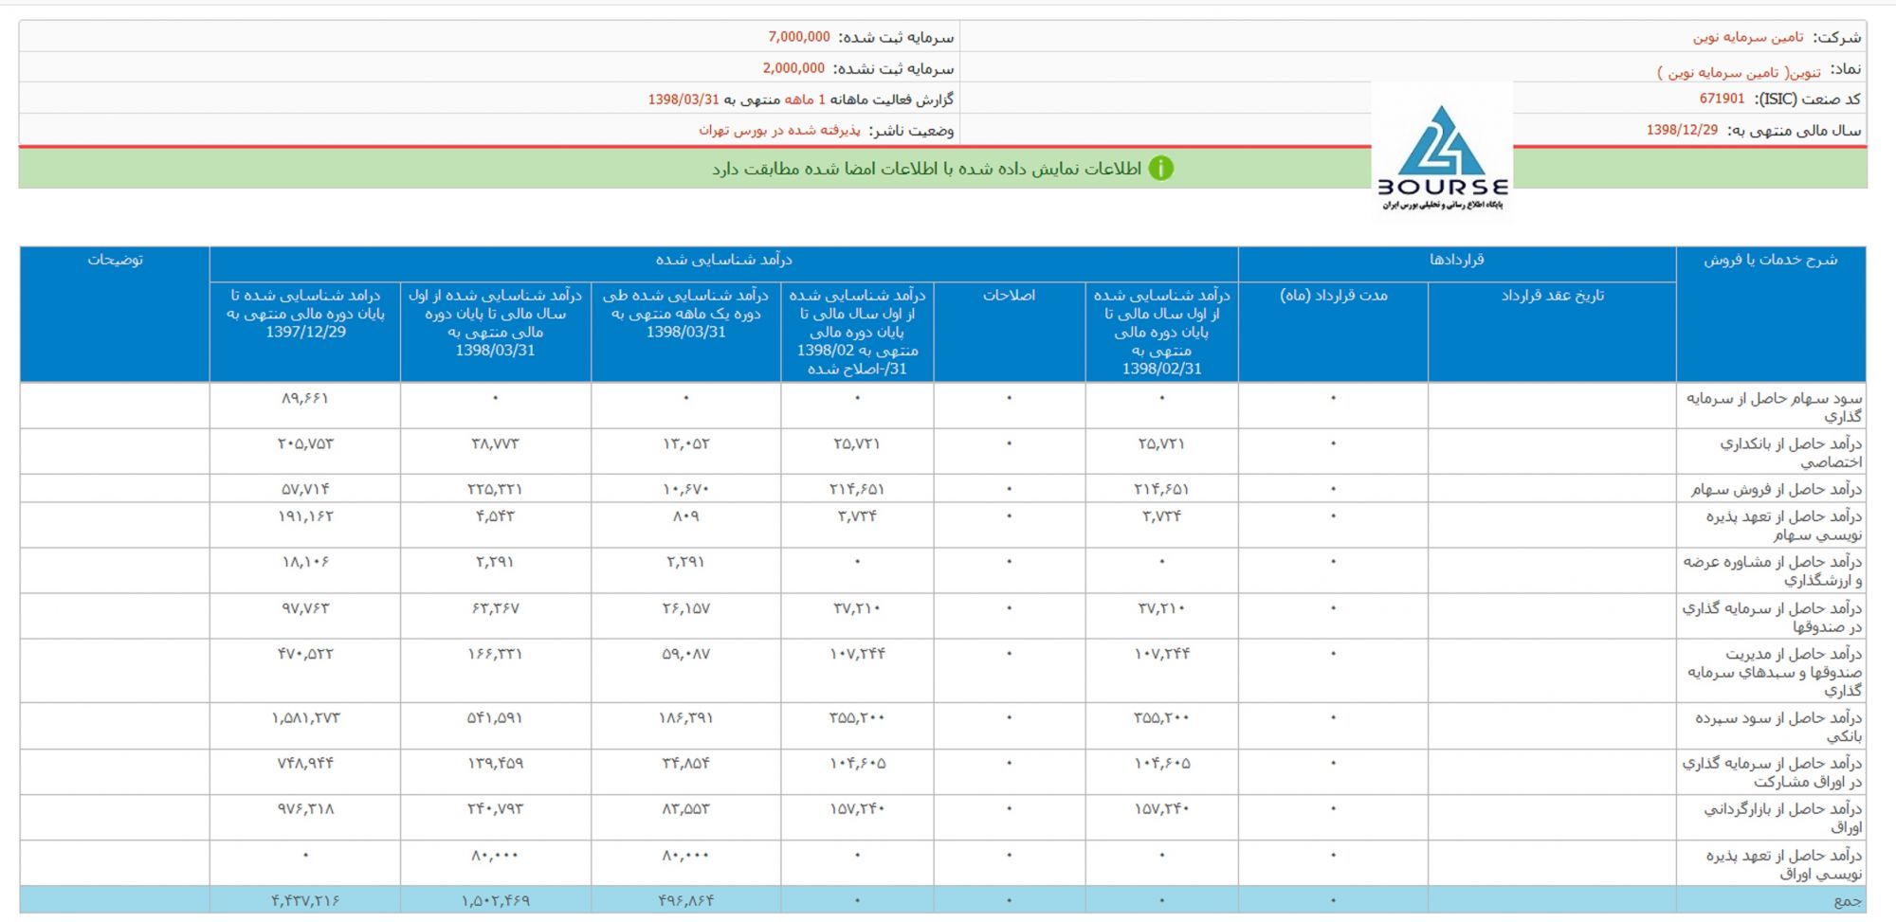Image resolution: width=1896 pixels, height=922 pixels.
Task: Click the تاریخ عقد قرارداد column header
Action: [x=1552, y=296]
